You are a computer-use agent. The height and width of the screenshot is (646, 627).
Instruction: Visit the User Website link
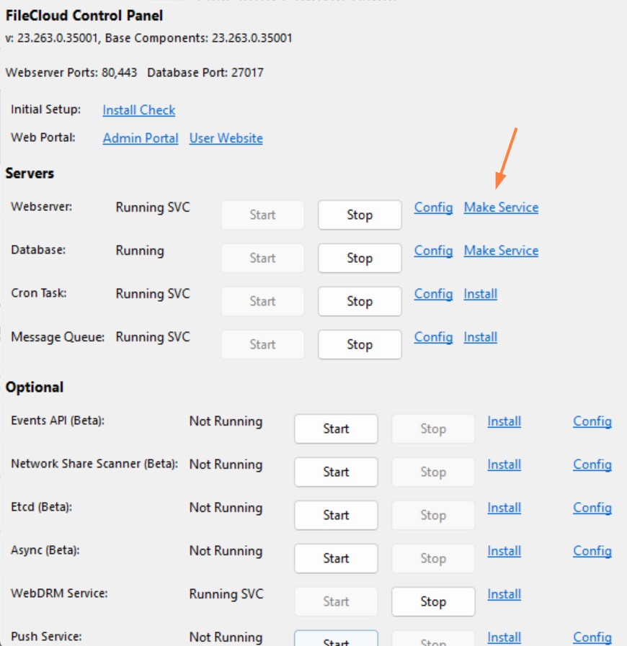pos(226,138)
